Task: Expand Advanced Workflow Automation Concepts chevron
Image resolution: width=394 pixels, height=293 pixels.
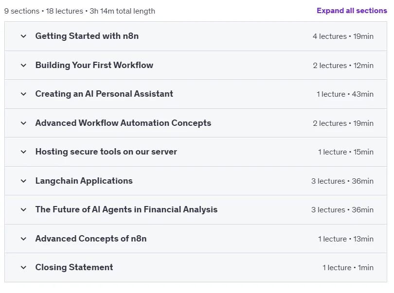Action: [23, 123]
